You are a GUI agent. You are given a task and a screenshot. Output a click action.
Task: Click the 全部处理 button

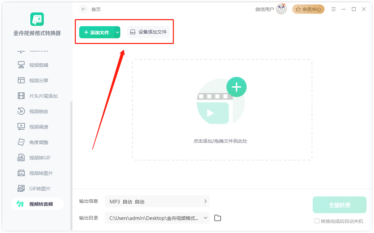coord(339,204)
